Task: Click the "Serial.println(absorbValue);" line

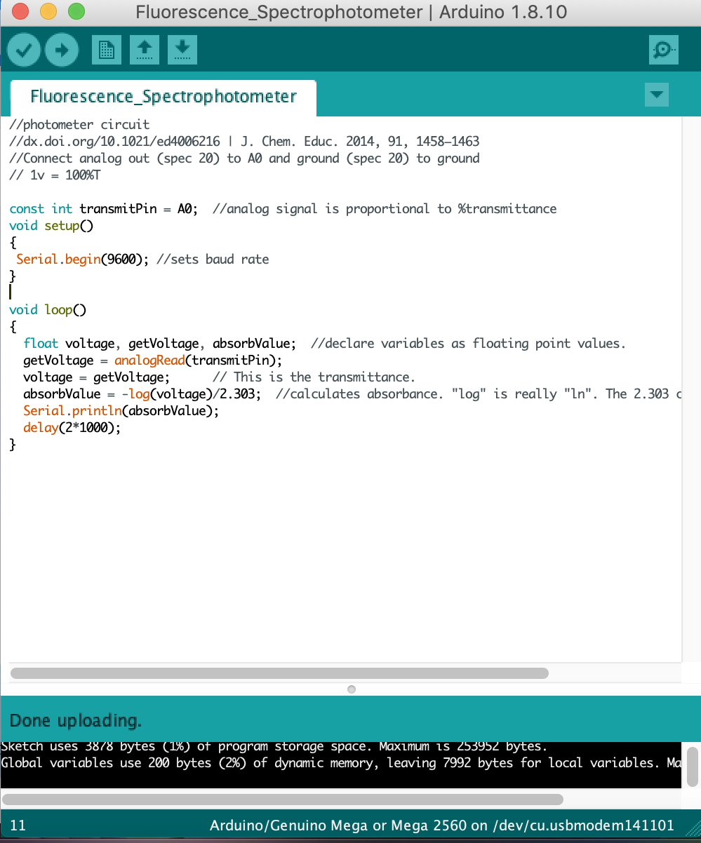Action: coord(121,411)
